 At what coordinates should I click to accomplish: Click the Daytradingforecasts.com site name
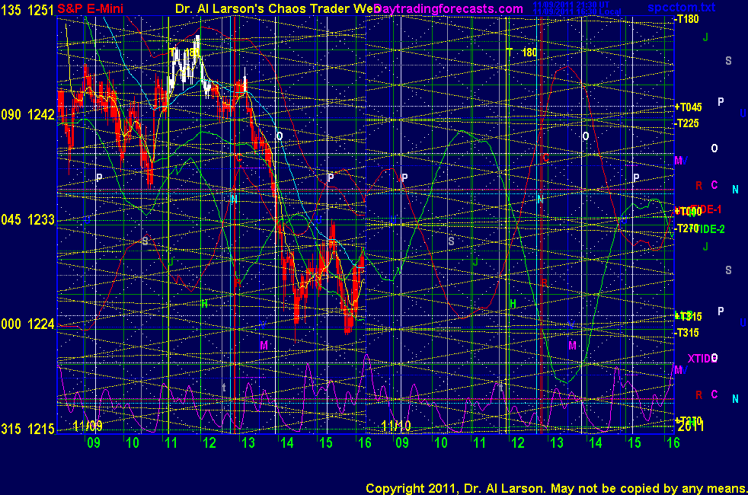pyautogui.click(x=449, y=8)
